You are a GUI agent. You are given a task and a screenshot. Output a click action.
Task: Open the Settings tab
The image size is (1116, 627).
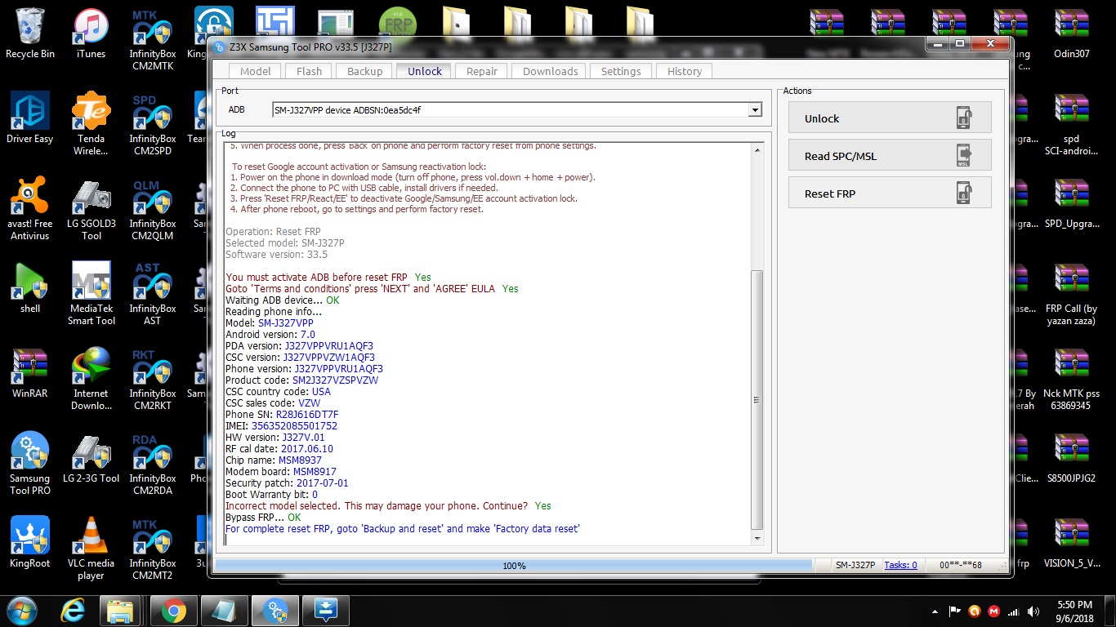coord(621,71)
